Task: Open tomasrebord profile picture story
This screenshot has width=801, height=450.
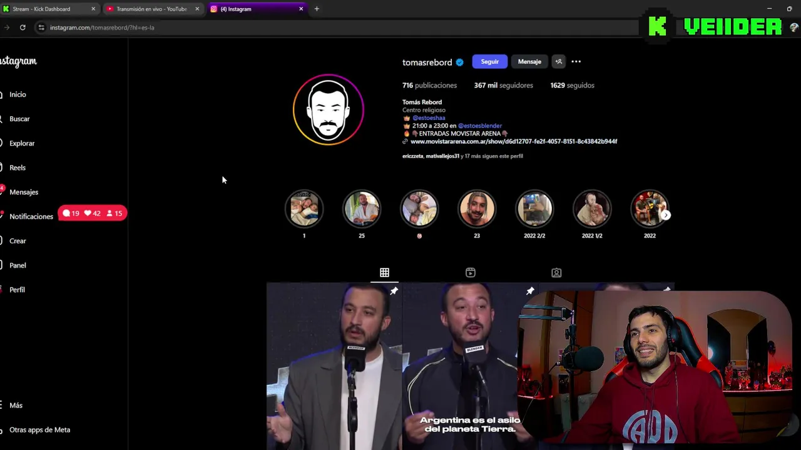Action: tap(329, 110)
